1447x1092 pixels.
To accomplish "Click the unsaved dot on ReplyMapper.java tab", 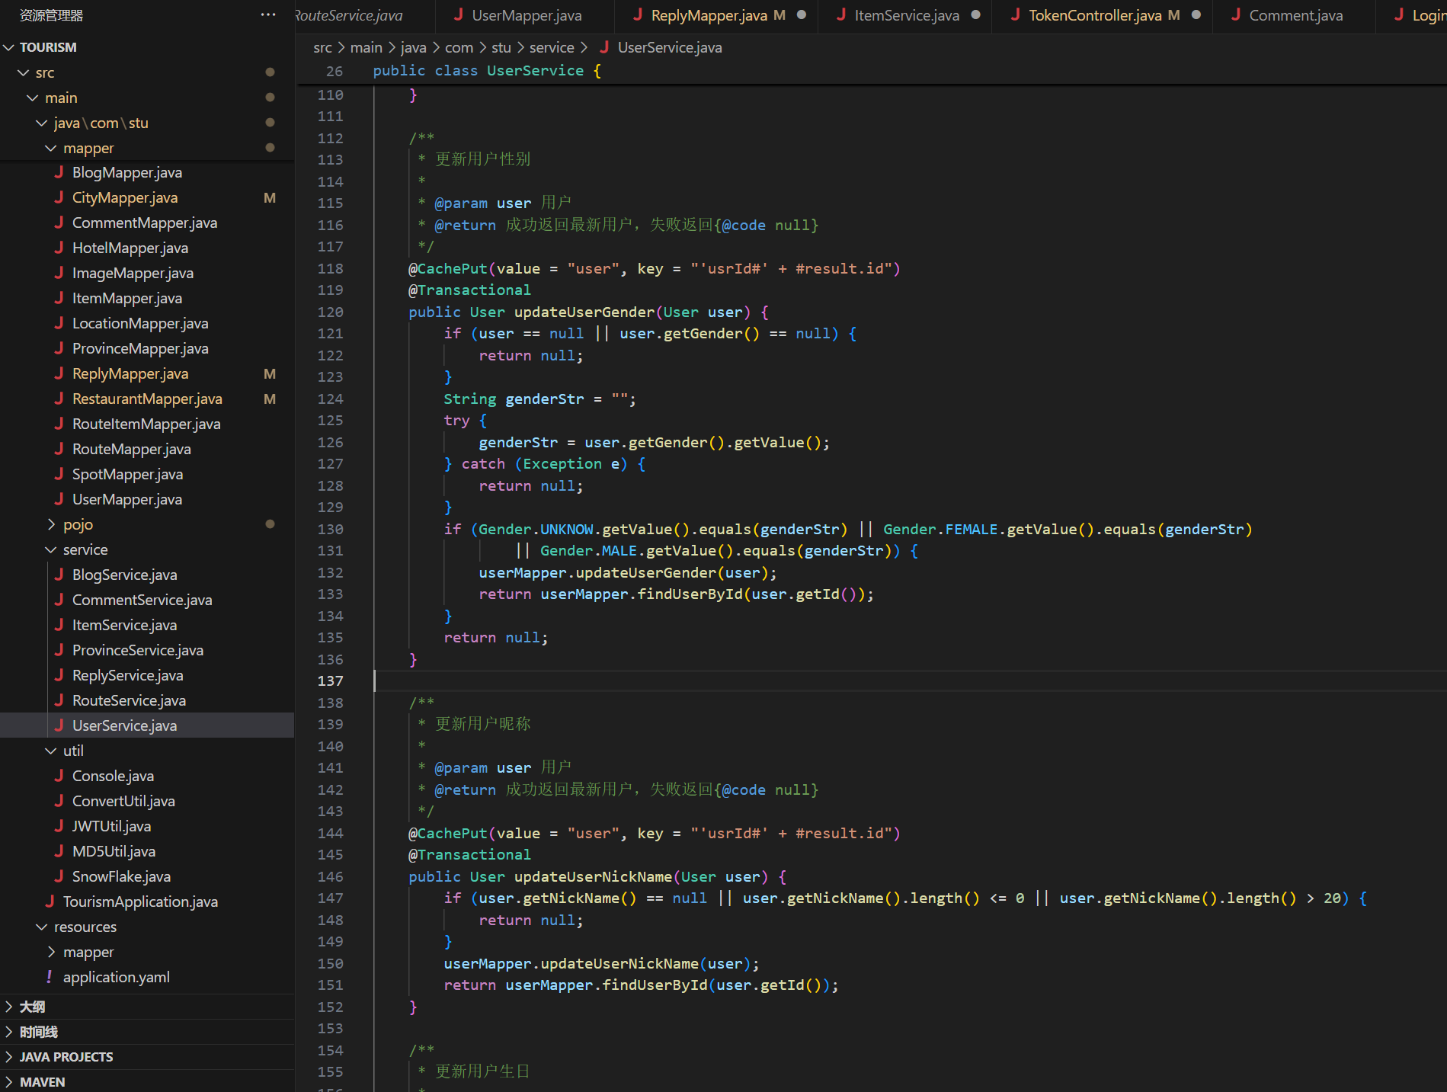I will [802, 15].
